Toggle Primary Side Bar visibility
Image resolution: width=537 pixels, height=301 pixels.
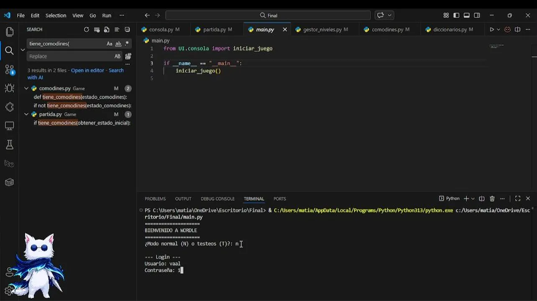456,15
